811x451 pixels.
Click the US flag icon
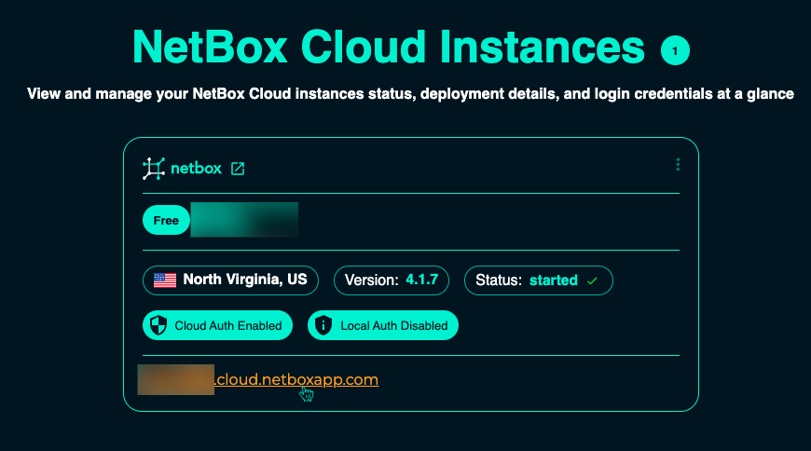point(165,280)
